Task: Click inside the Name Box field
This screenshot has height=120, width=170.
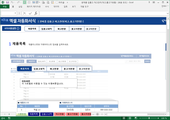Action: click(7, 13)
